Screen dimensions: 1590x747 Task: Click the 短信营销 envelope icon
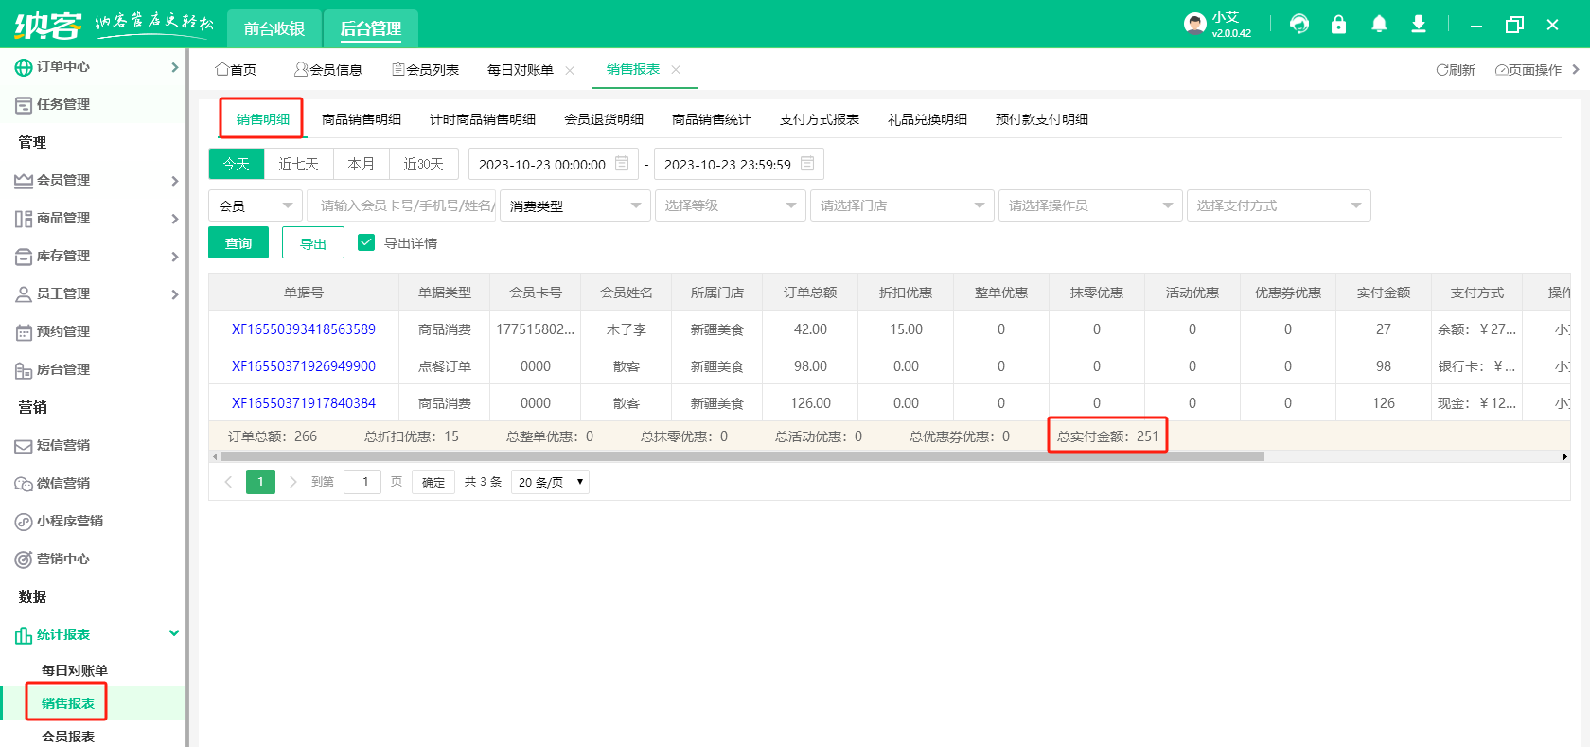click(24, 446)
